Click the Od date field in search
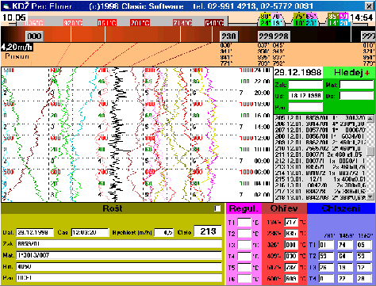The width and height of the screenshot is (376, 286). click(305, 96)
